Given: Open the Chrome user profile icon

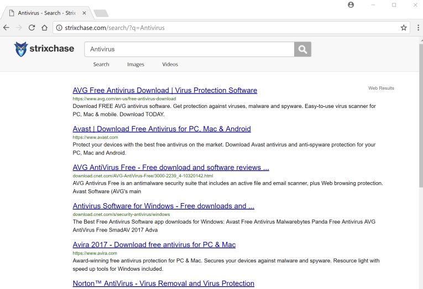Looking at the screenshot, I should coord(351,5).
